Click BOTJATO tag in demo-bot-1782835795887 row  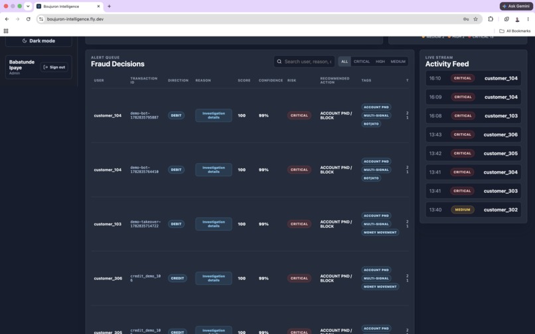coord(371,124)
